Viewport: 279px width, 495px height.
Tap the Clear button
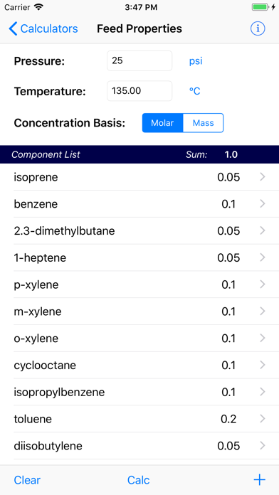coord(27,480)
